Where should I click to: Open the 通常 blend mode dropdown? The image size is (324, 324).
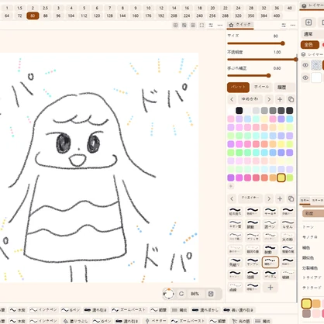312,34
